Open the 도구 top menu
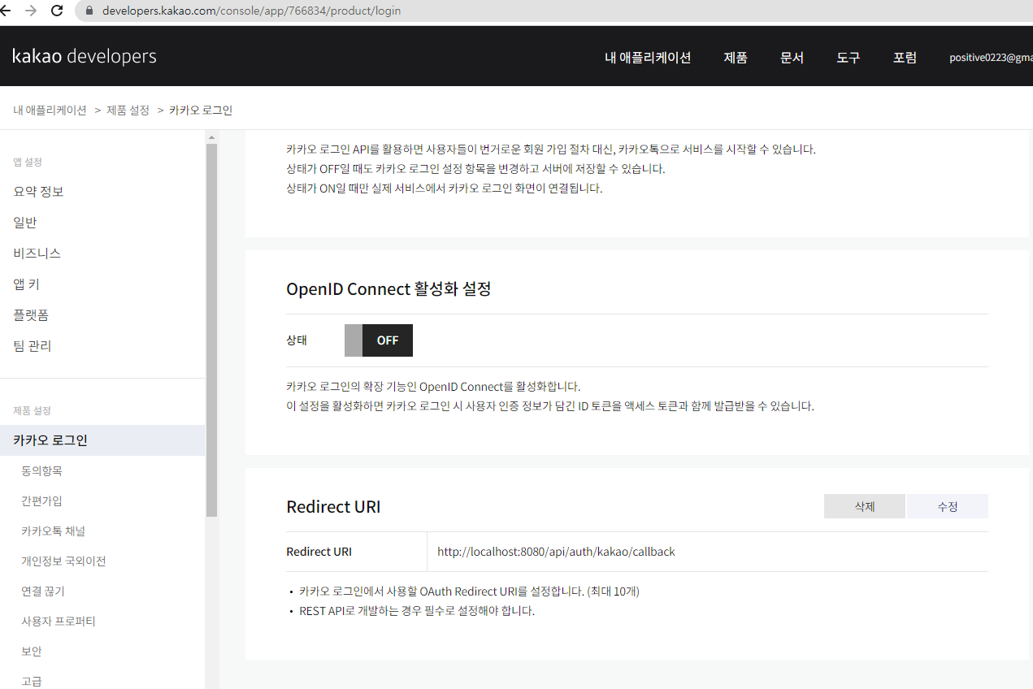The image size is (1033, 689). tap(848, 58)
